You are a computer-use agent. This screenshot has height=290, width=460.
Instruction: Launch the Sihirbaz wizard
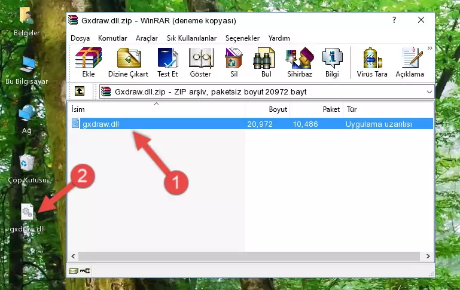[x=300, y=62]
